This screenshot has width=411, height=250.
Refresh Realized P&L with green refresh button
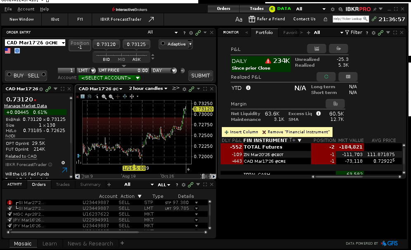pyautogui.click(x=326, y=77)
